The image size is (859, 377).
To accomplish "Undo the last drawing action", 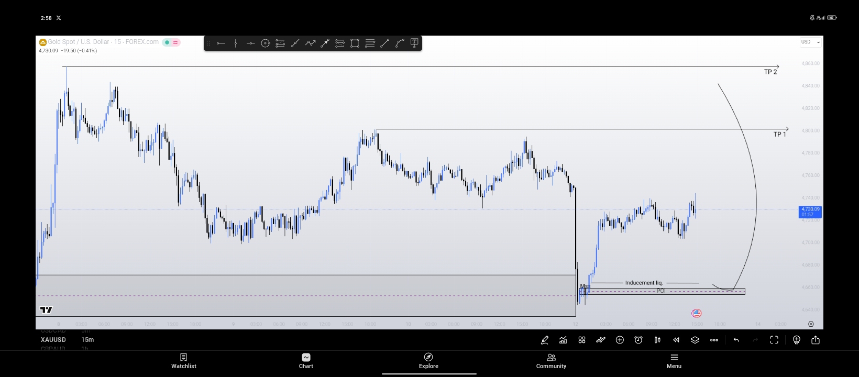I will pos(736,340).
